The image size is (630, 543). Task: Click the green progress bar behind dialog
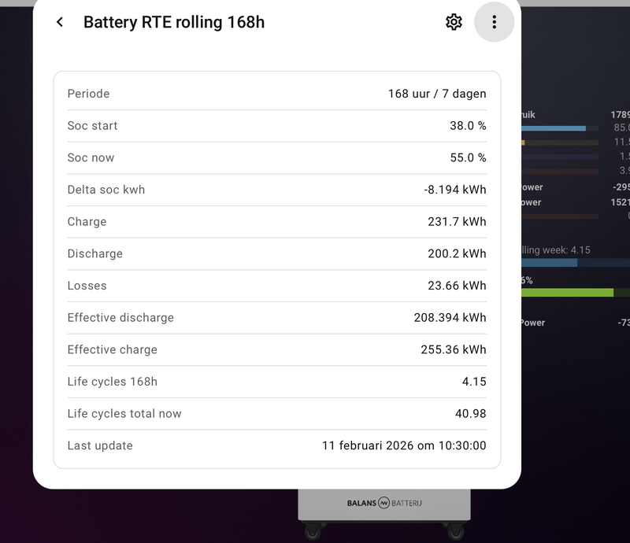tap(567, 293)
